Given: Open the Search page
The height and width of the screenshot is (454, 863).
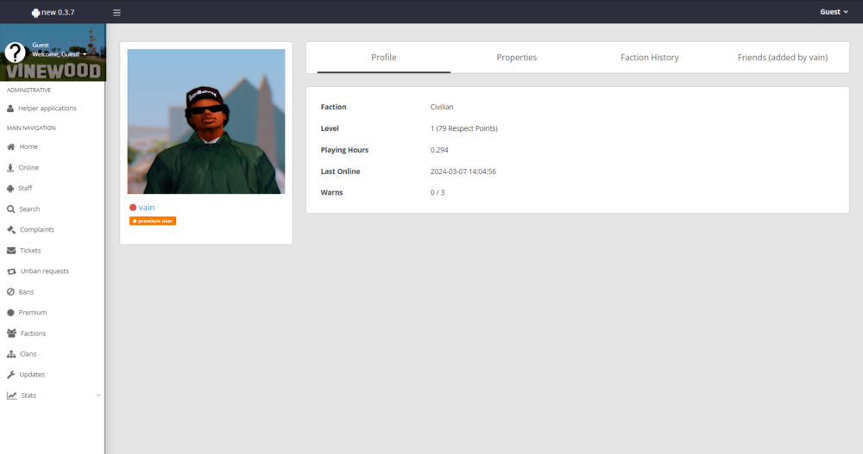Looking at the screenshot, I should 29,208.
